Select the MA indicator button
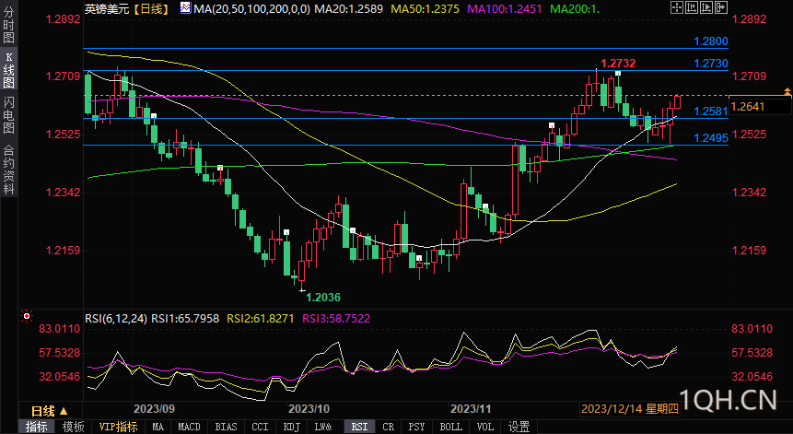Viewport: 793px width, 434px height. (158, 427)
